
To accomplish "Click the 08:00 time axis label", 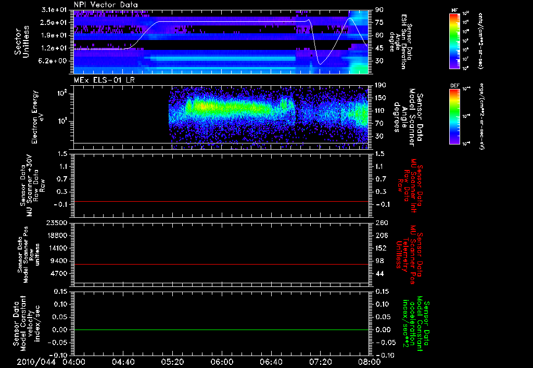I will (370, 362).
